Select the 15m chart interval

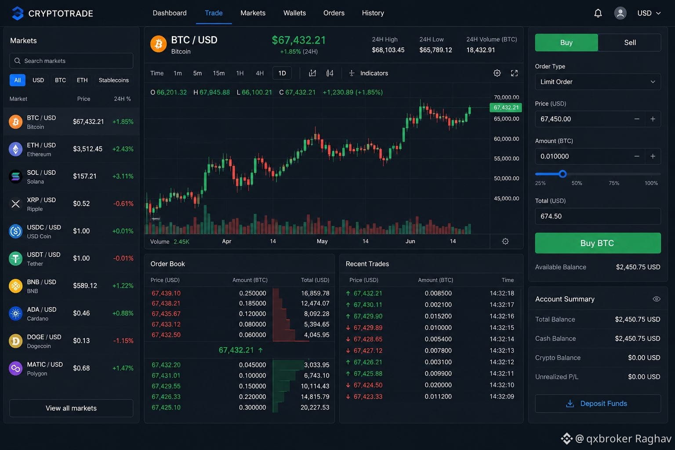click(x=219, y=73)
